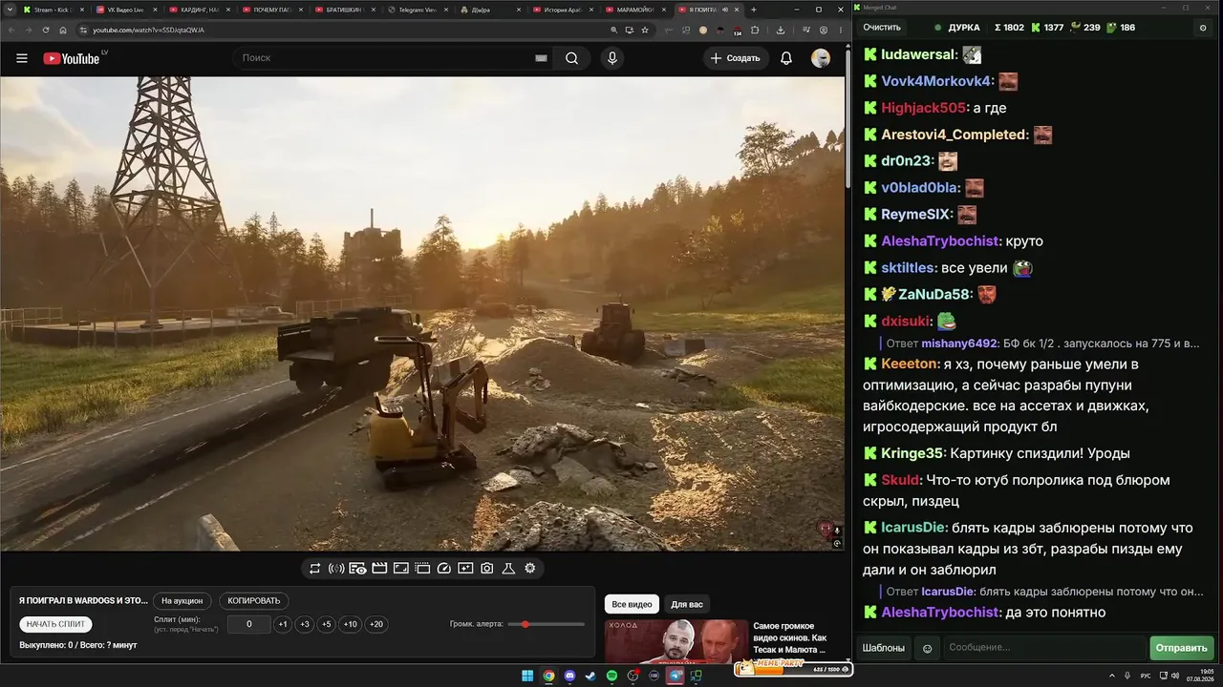The height and width of the screenshot is (687, 1223).
Task: Click the browser address bar URL
Action: coord(148,30)
